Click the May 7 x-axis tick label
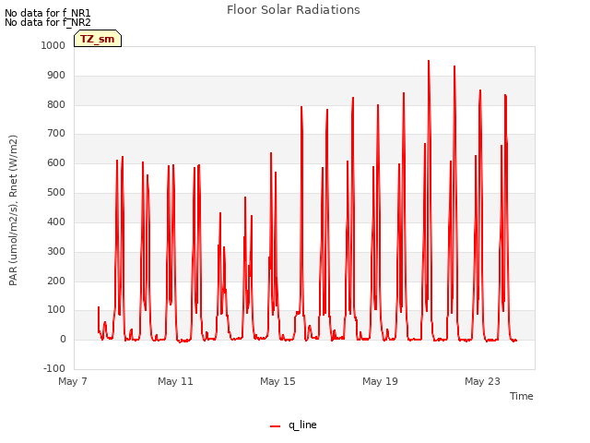The image size is (590, 443). pyautogui.click(x=73, y=381)
